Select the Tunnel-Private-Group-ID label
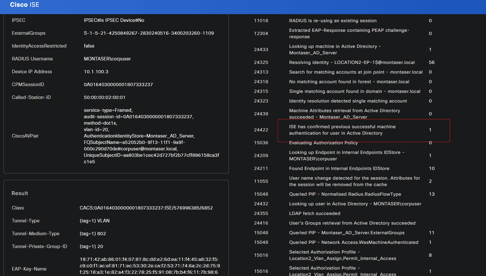This screenshot has width=486, height=276. point(40,246)
